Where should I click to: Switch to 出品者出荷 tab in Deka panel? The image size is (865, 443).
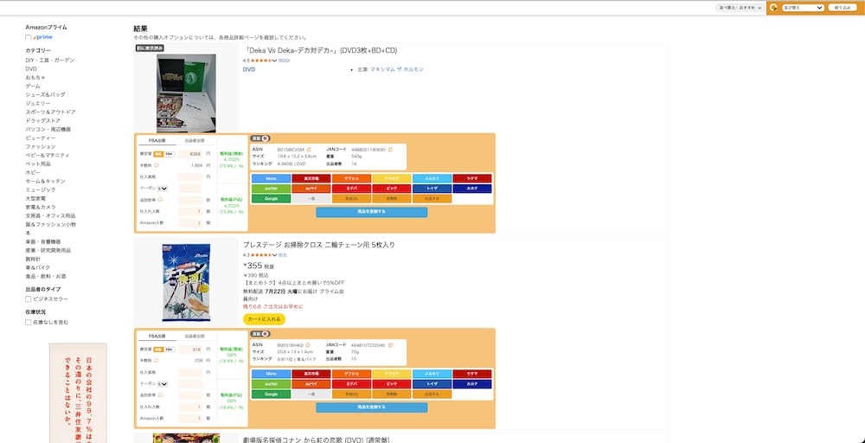(195, 141)
